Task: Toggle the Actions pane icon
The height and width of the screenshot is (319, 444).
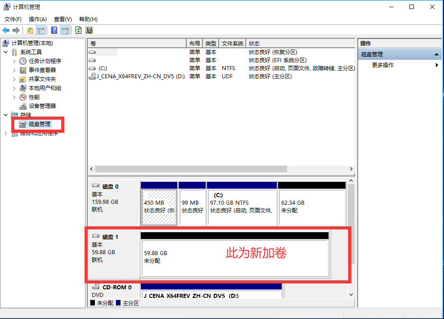Action: (x=65, y=30)
